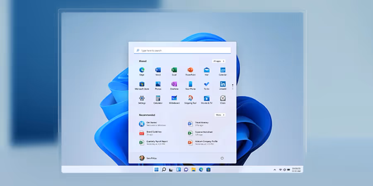Open the Calendar app
The height and width of the screenshot is (186, 373).
223,71
